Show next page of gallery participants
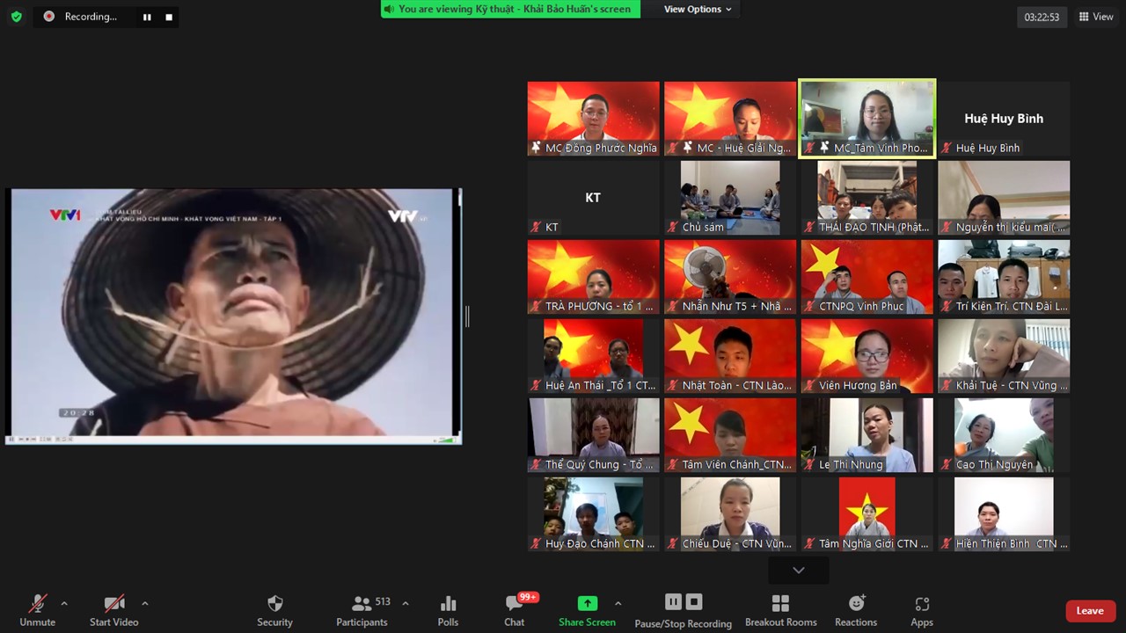The height and width of the screenshot is (633, 1126). pyautogui.click(x=798, y=571)
